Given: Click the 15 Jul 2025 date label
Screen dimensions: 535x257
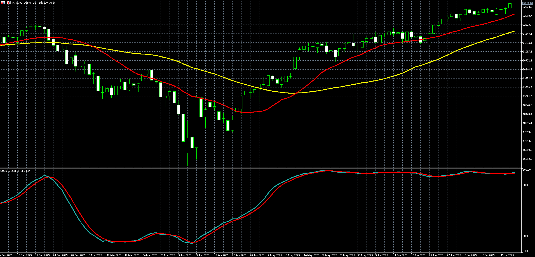Looking at the screenshot, I should pos(507,255).
